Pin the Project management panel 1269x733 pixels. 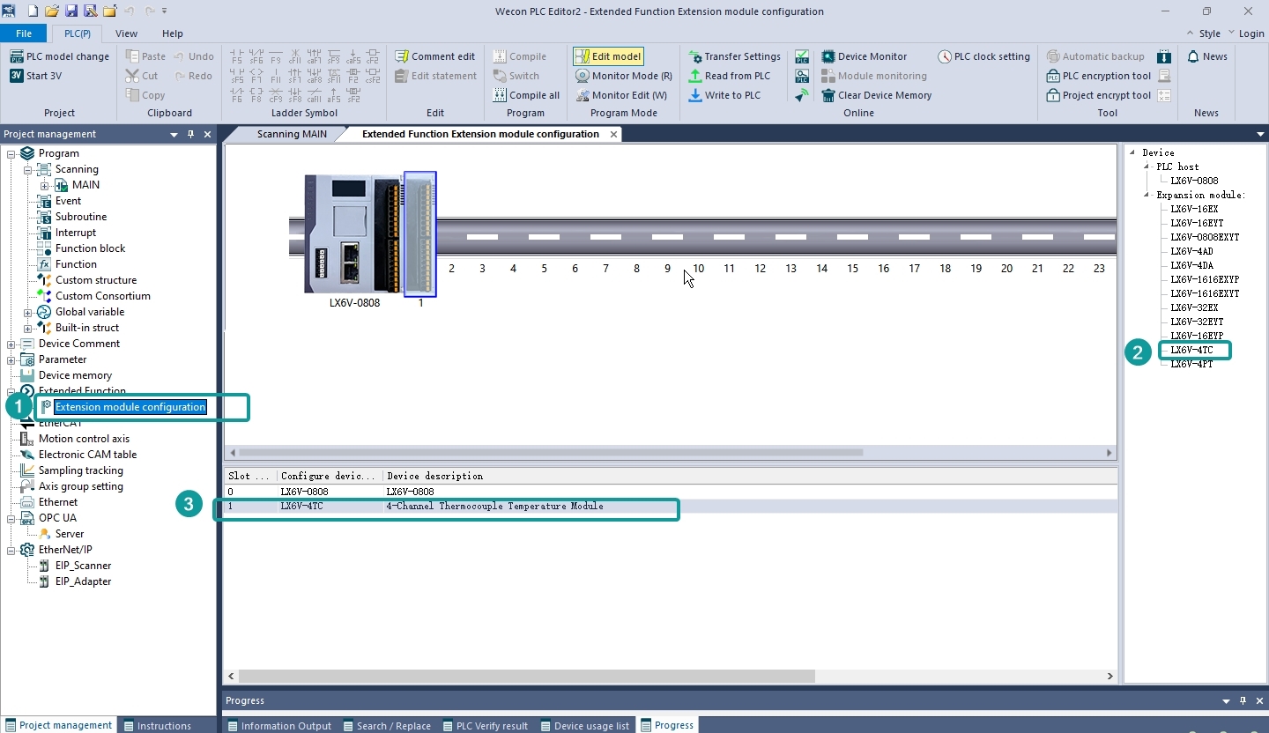click(x=190, y=134)
